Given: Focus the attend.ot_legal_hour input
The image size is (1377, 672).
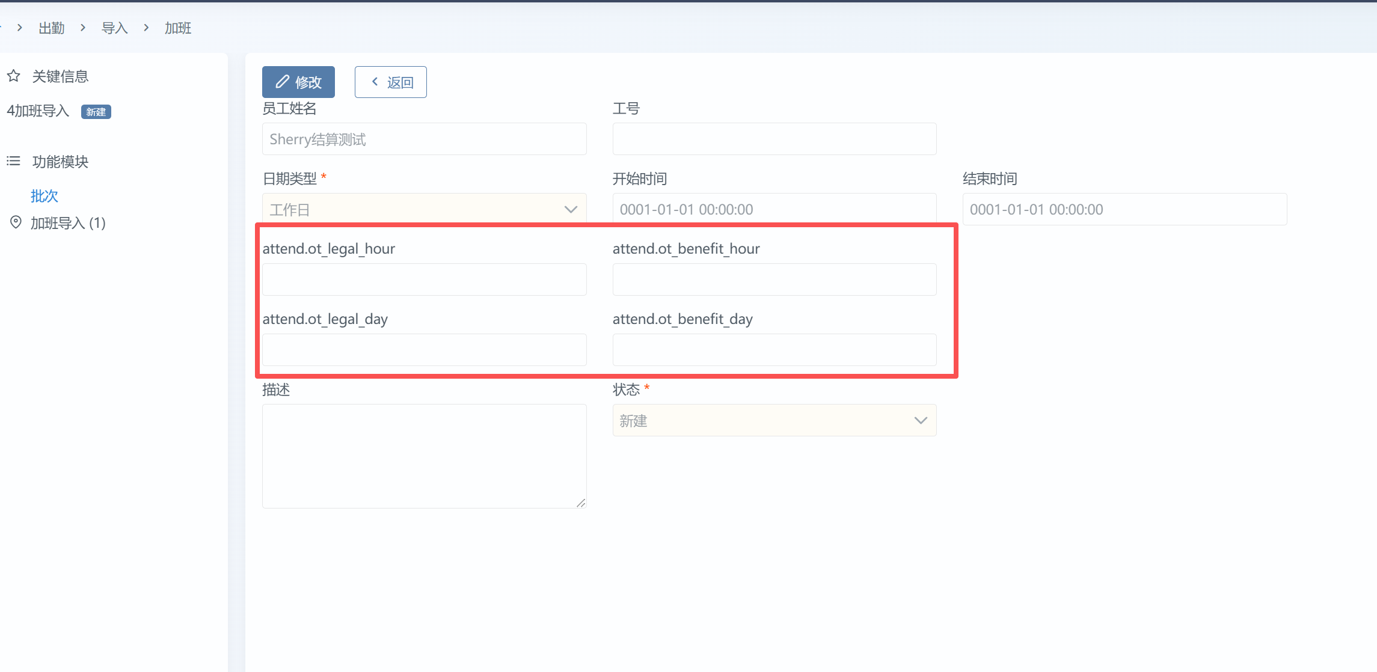Looking at the screenshot, I should point(424,279).
